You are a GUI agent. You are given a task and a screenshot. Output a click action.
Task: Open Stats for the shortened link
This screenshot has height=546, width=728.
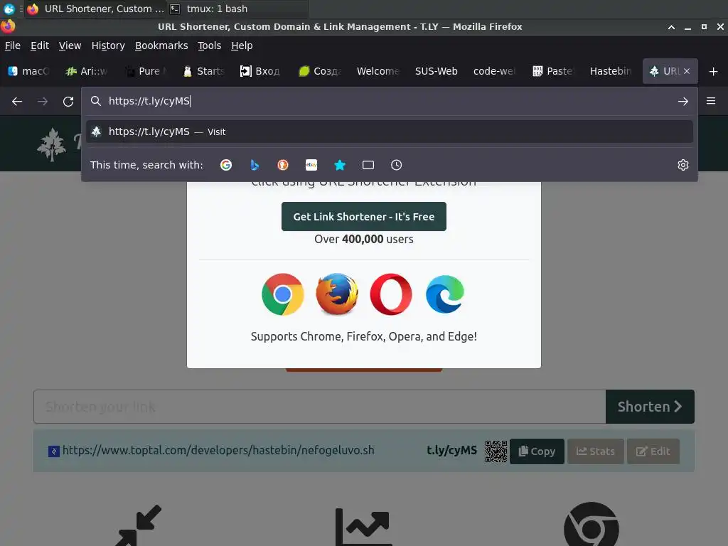point(595,451)
